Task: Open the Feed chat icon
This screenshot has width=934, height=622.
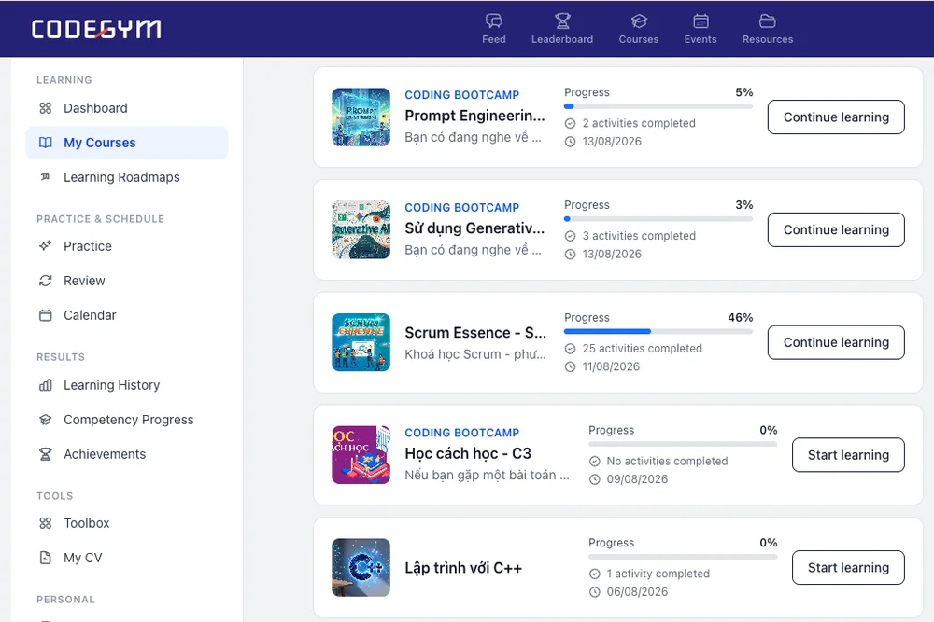Action: click(493, 21)
